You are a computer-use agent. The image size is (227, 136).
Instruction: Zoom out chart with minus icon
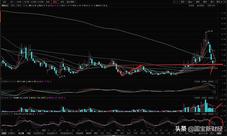[178, 2]
